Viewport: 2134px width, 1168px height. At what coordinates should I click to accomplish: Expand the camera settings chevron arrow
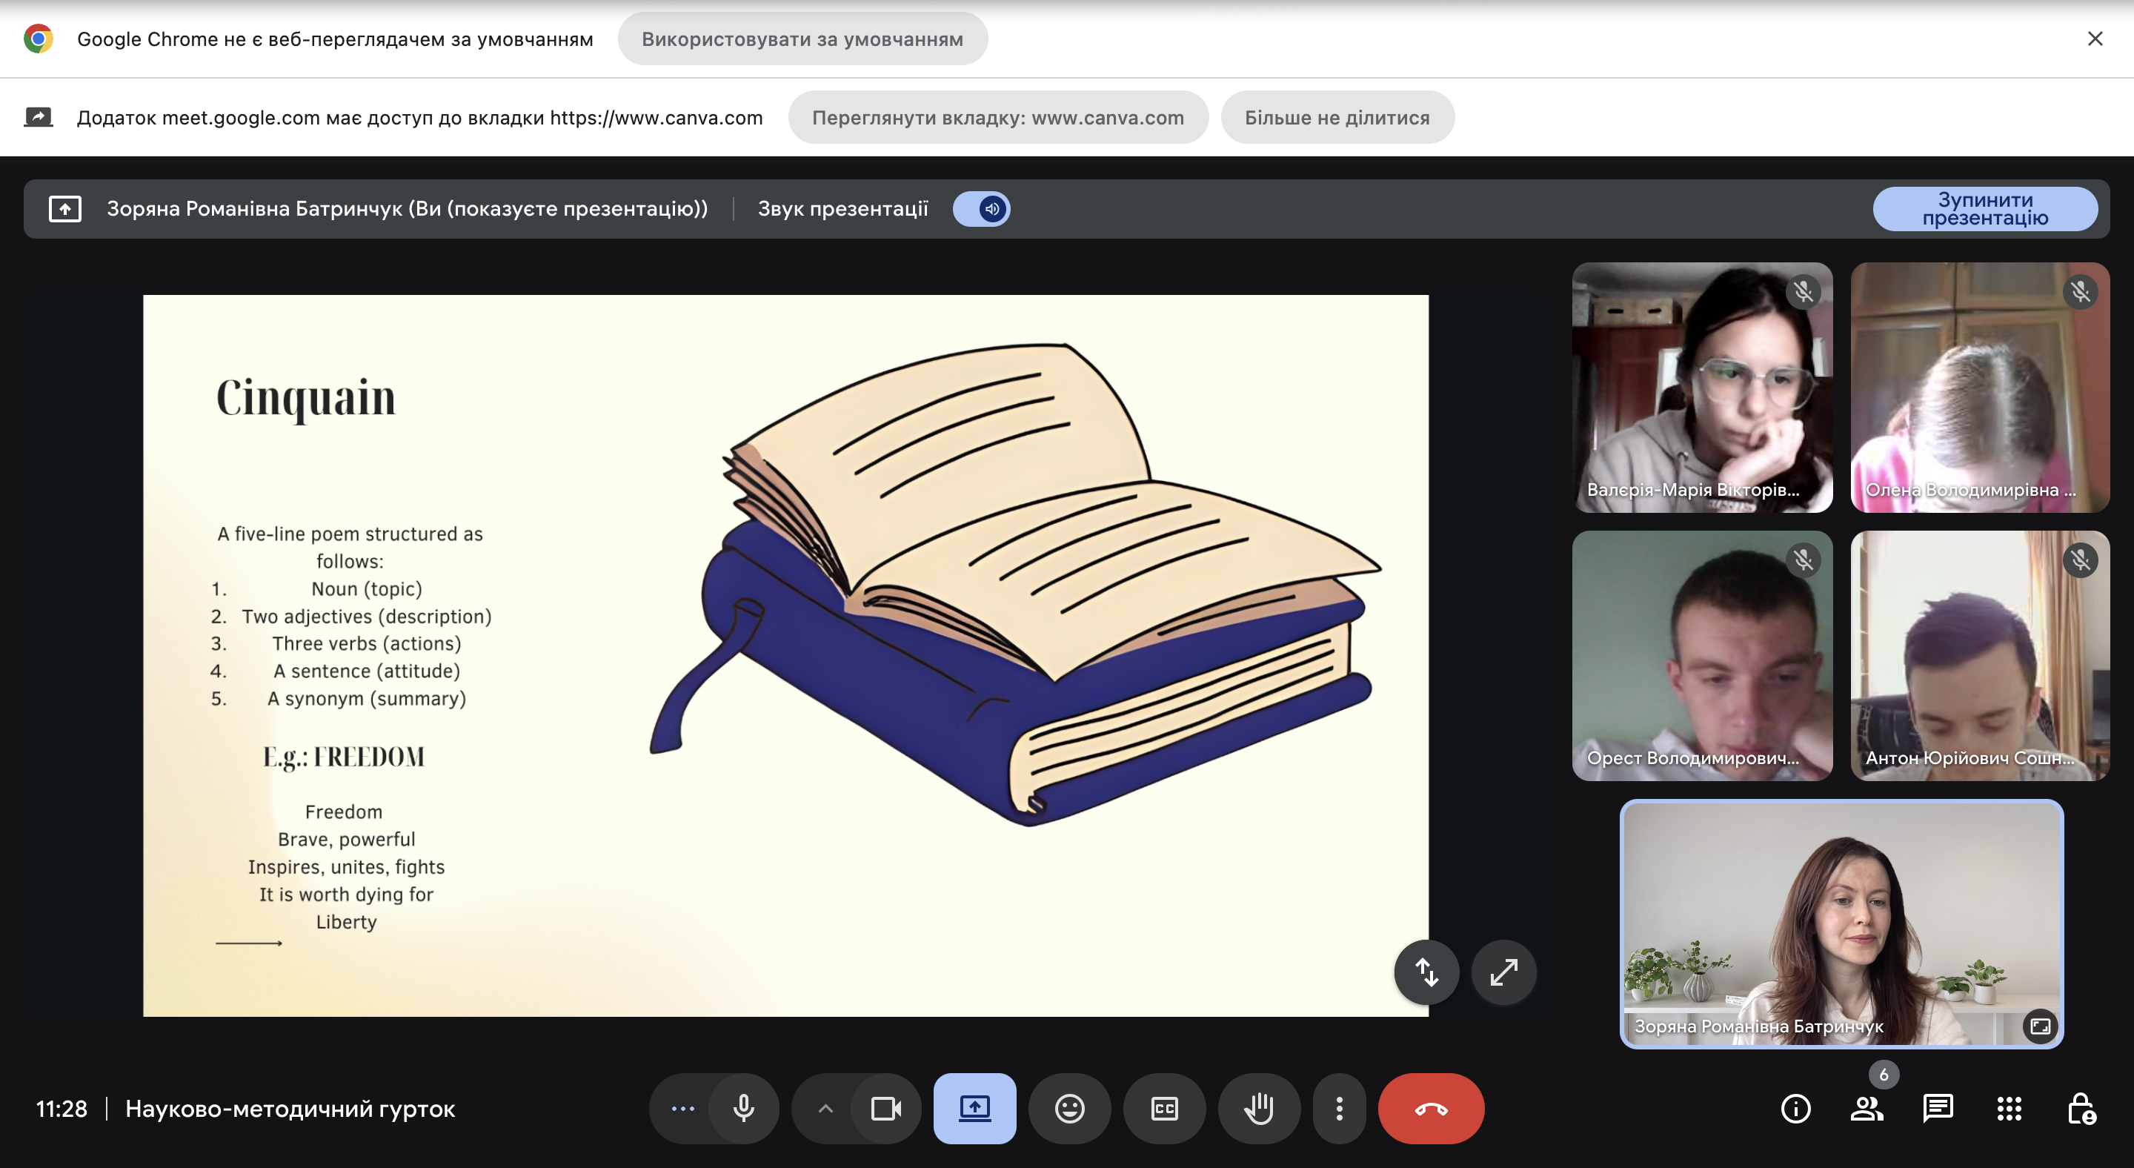click(825, 1109)
